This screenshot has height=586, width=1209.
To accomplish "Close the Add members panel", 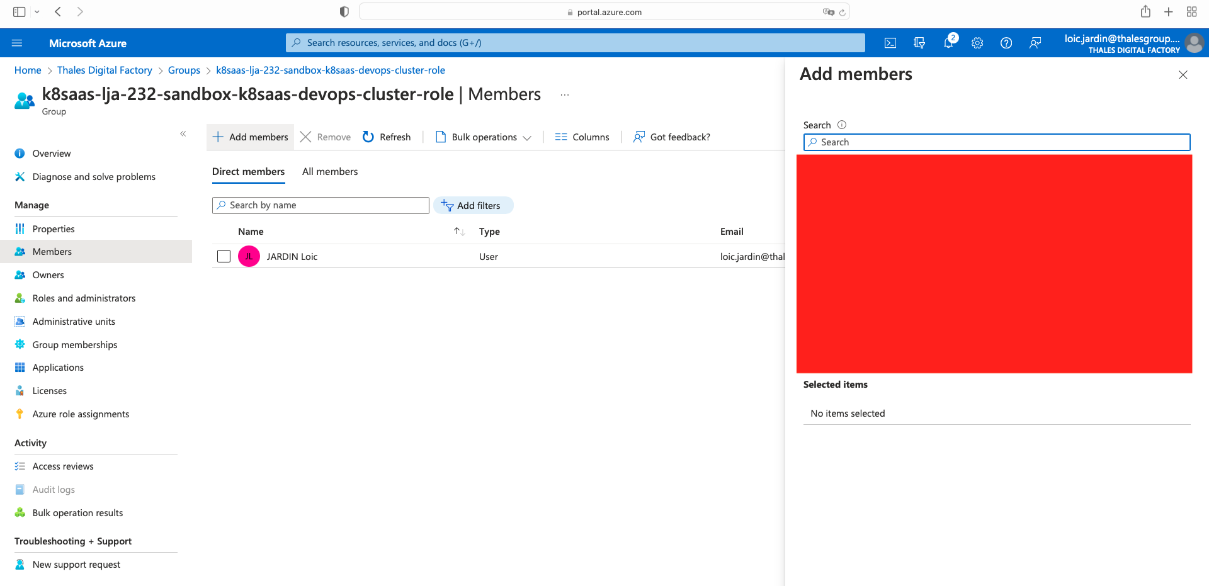I will [1183, 75].
